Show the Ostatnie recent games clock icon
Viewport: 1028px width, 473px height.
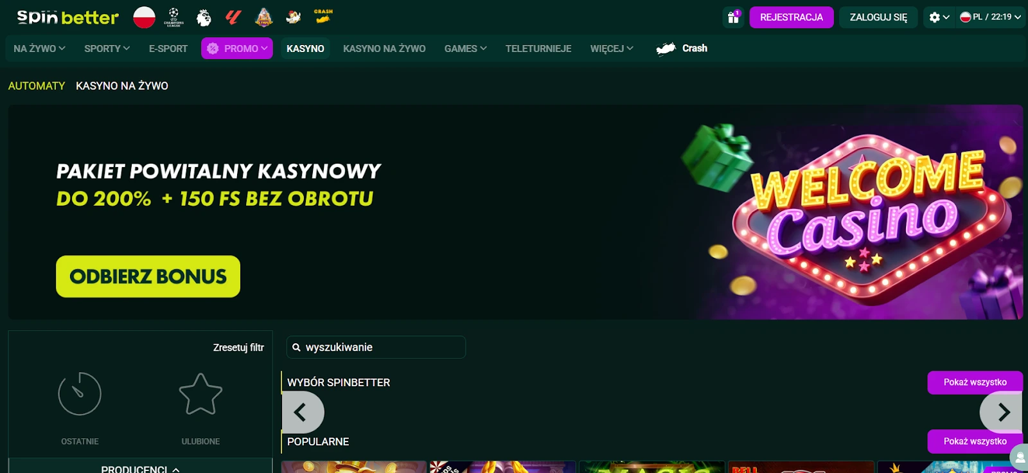[x=80, y=394]
